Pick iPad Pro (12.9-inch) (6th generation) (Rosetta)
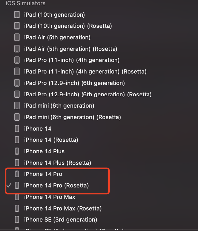Screen dimensions: 198x231 [88, 95]
